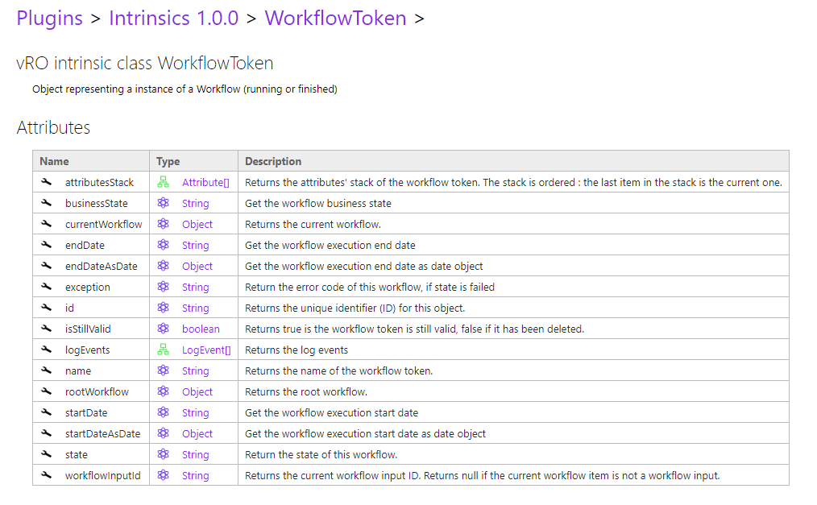Click the Description column header
Viewport: 817px width, 505px height.
273,161
